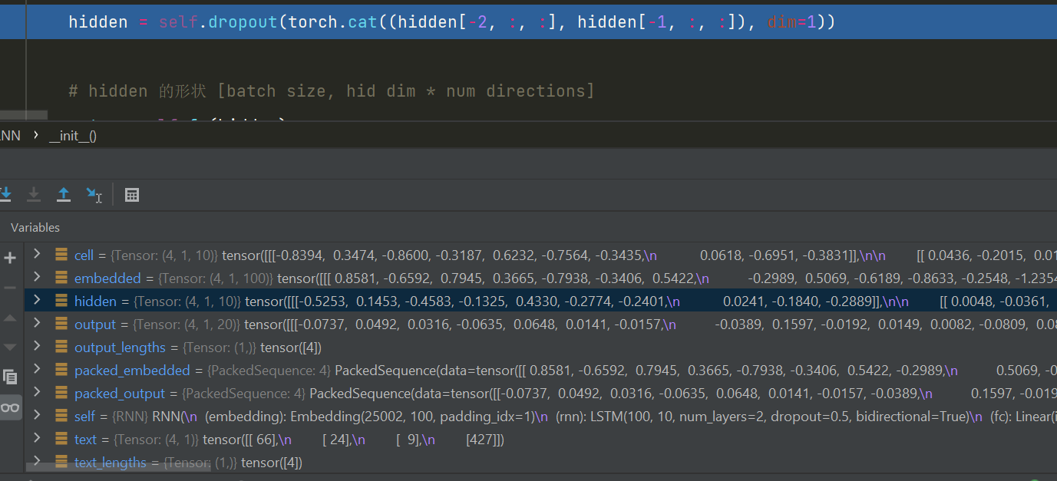
Task: Expand the packed_embedded variable
Action: (36, 370)
